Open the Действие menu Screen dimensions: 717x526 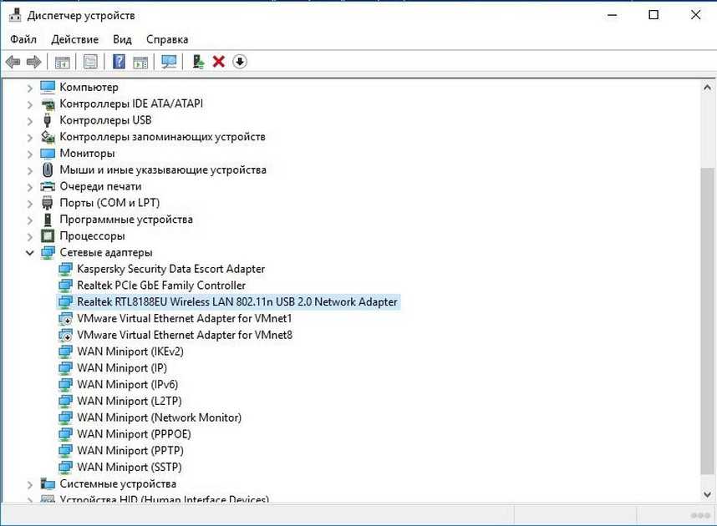coord(74,39)
